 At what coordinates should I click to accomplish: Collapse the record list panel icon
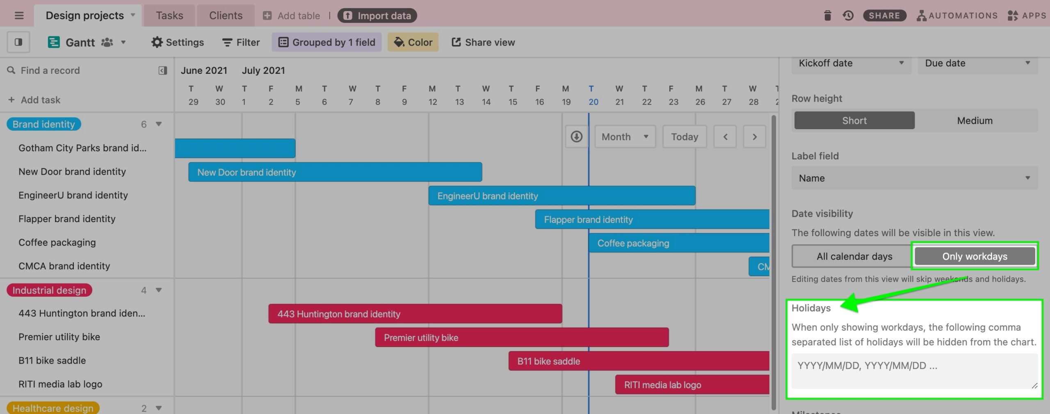point(162,71)
